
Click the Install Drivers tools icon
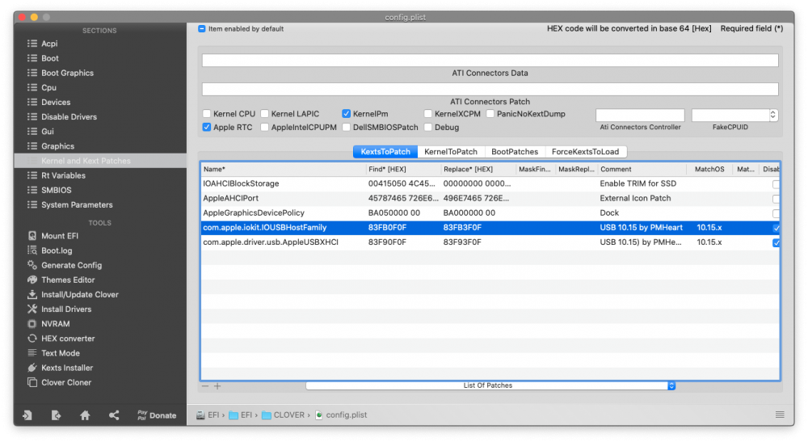point(32,309)
